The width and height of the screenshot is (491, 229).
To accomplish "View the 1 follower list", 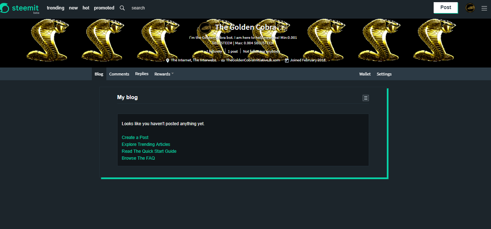I will (214, 52).
